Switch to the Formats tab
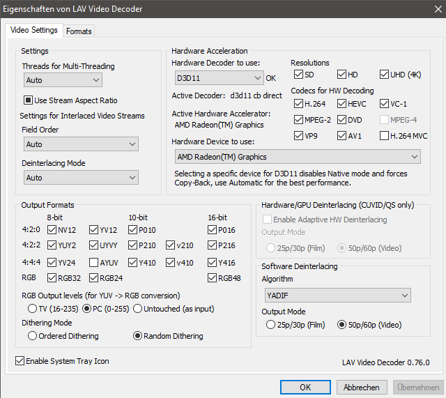Viewport: 446px width, 398px height. (x=79, y=31)
